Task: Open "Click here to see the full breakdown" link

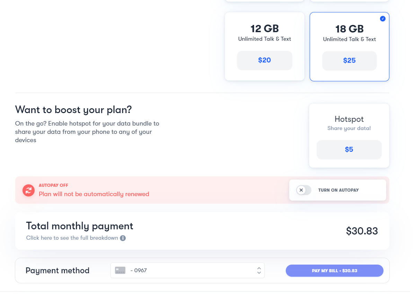Action: click(x=72, y=238)
